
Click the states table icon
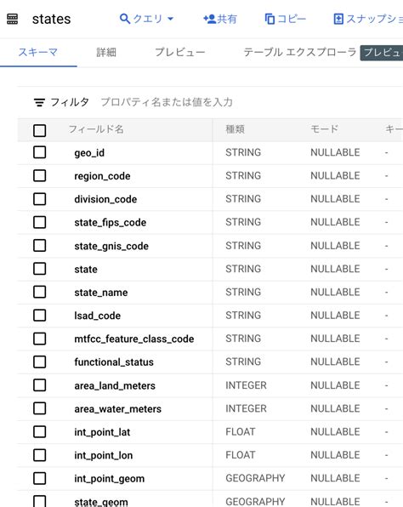pos(12,19)
